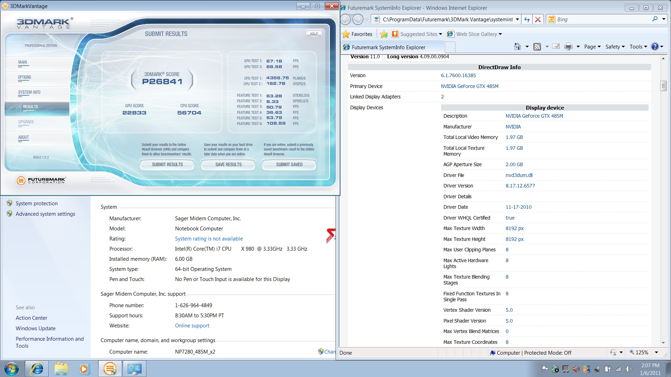Expand the search provider dropdown arrow
671x377 pixels.
[664, 19]
